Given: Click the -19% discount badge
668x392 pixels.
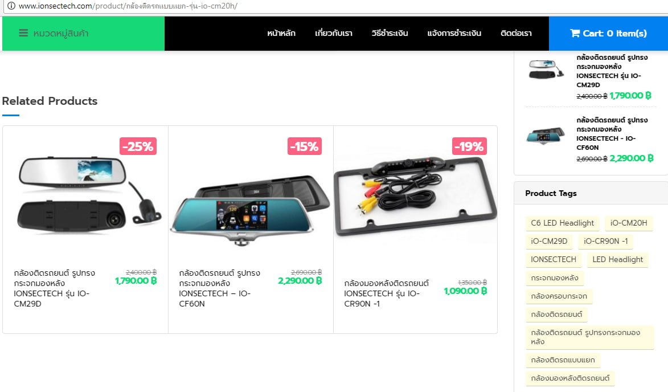Looking at the screenshot, I should point(469,146).
